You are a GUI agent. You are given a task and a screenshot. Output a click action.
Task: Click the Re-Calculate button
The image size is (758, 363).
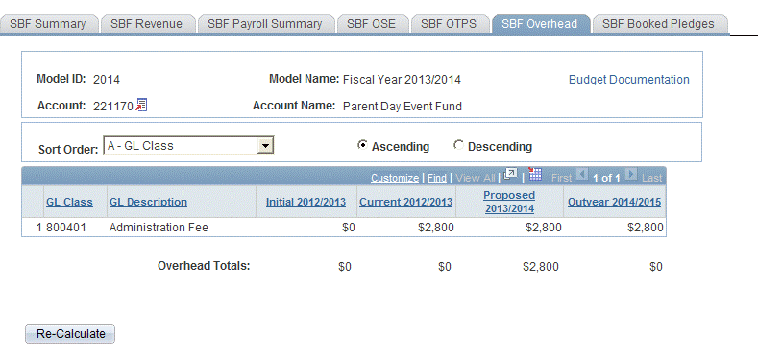pyautogui.click(x=70, y=334)
